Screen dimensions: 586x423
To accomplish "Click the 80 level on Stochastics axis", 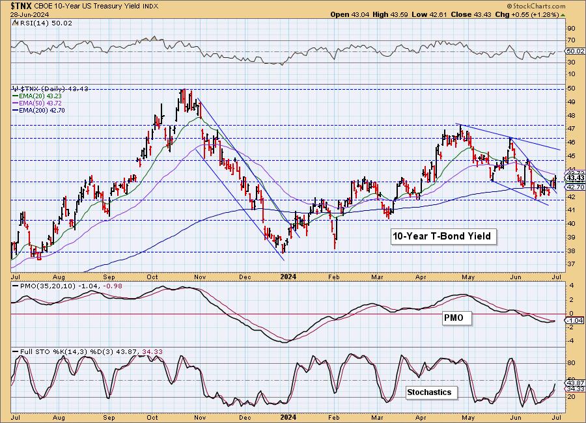I will (572, 363).
